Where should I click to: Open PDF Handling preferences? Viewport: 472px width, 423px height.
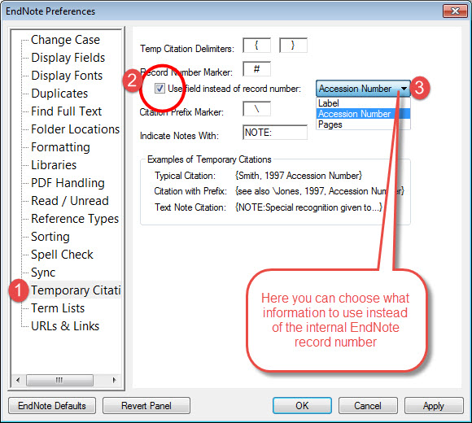pyautogui.click(x=68, y=183)
